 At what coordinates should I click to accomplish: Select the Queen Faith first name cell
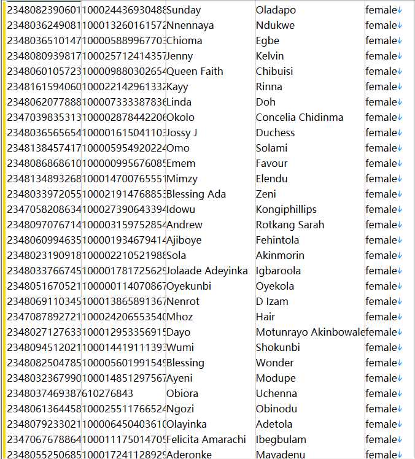pyautogui.click(x=211, y=71)
